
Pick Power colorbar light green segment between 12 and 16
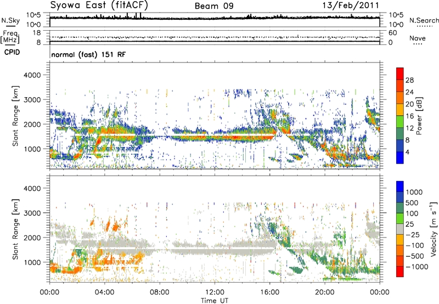tap(400, 121)
